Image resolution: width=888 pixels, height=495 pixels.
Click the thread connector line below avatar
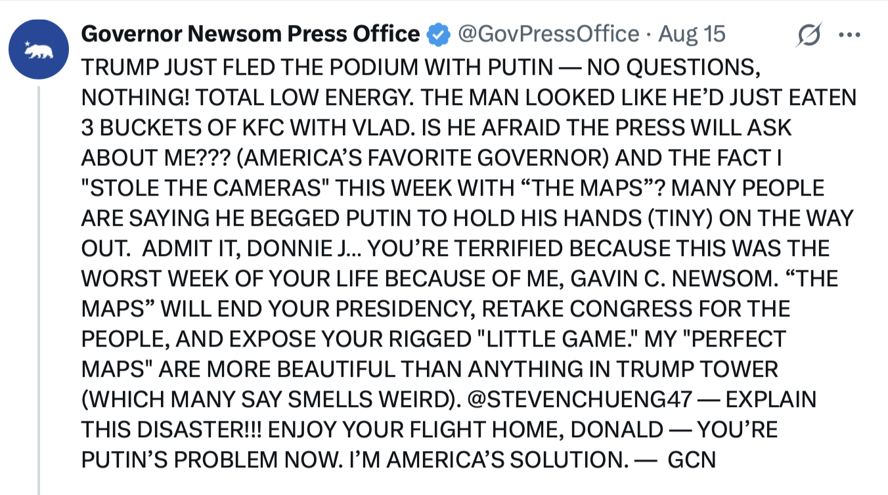39,290
